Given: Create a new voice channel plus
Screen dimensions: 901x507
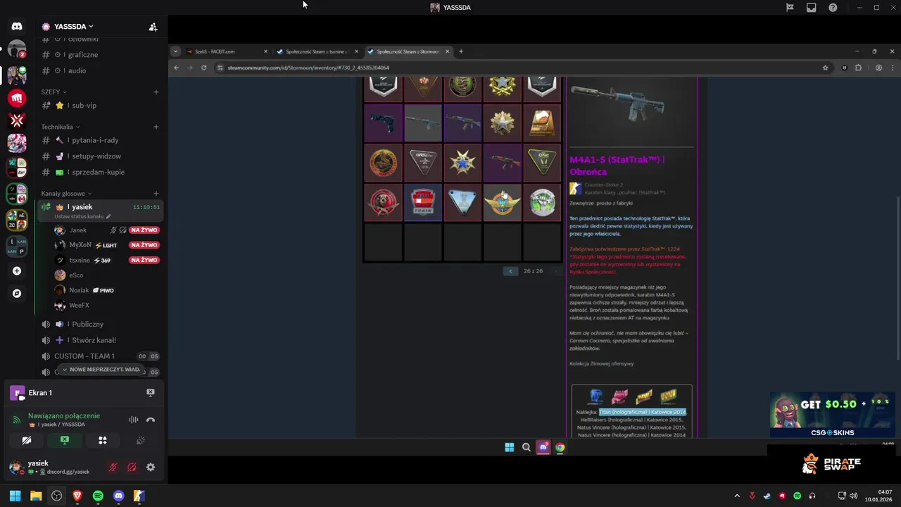Looking at the screenshot, I should tap(156, 194).
